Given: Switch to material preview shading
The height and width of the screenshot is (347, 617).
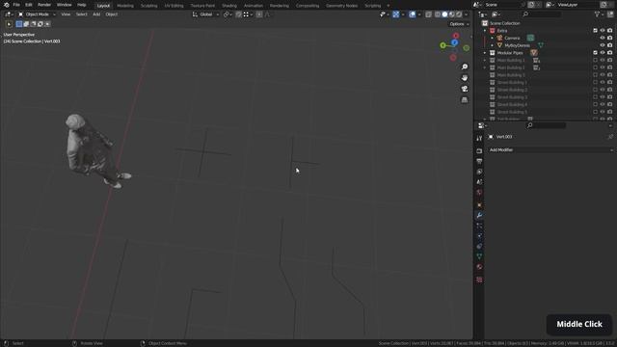Looking at the screenshot, I should pos(452,14).
